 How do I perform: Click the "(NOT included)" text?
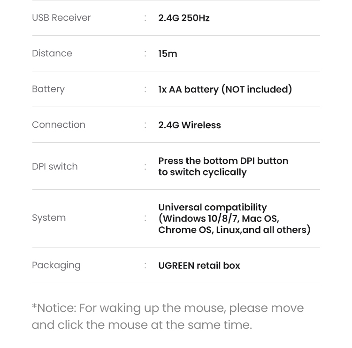click(x=257, y=89)
